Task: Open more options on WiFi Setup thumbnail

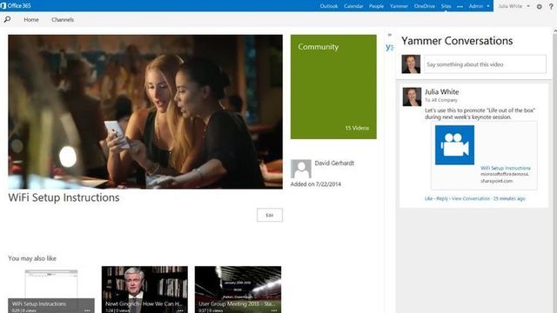Action: (87, 310)
